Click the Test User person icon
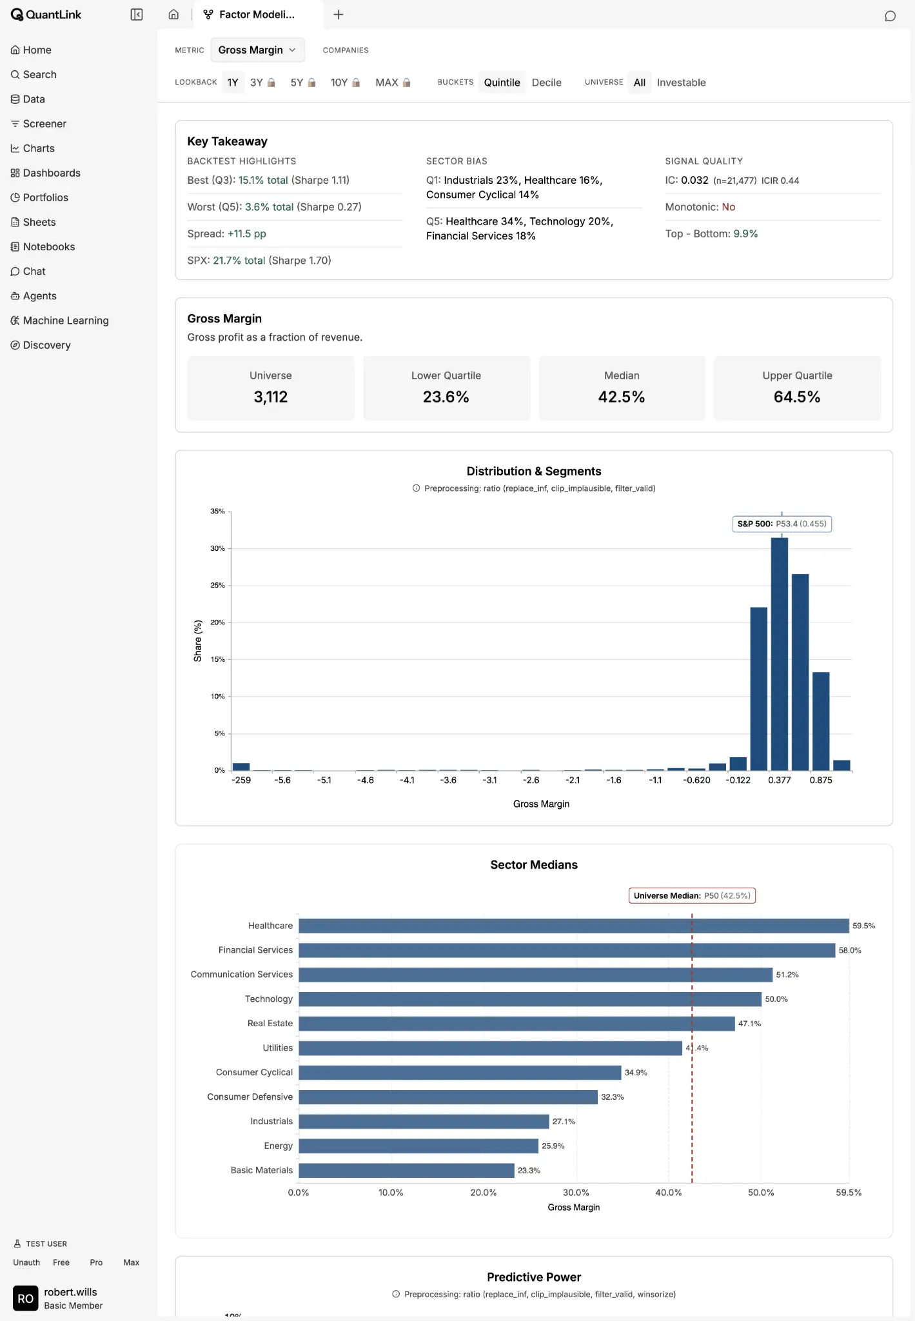 [17, 1243]
